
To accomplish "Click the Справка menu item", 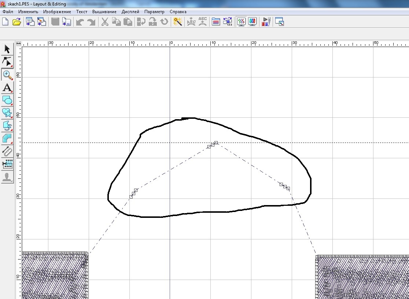I will tap(178, 12).
